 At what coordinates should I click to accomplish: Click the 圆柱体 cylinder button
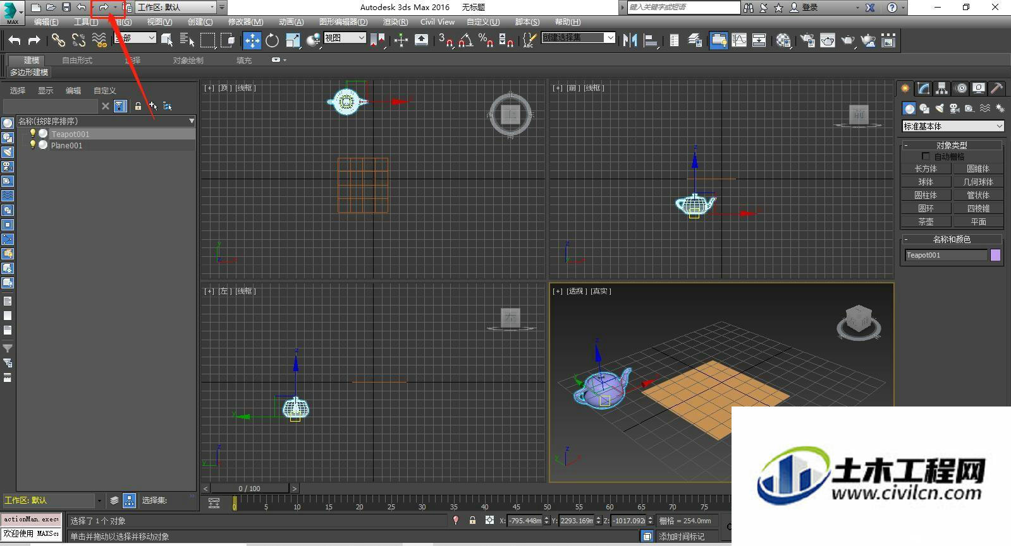pyautogui.click(x=926, y=195)
